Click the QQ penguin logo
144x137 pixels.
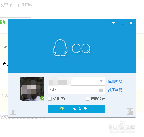(60, 48)
